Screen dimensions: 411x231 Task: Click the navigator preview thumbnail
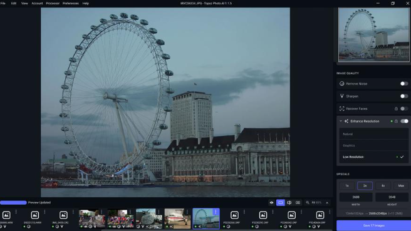click(x=373, y=34)
